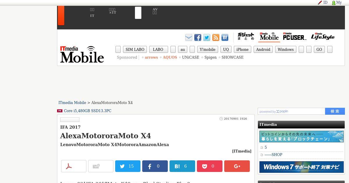Click the red PR badge icon

pos(60,111)
